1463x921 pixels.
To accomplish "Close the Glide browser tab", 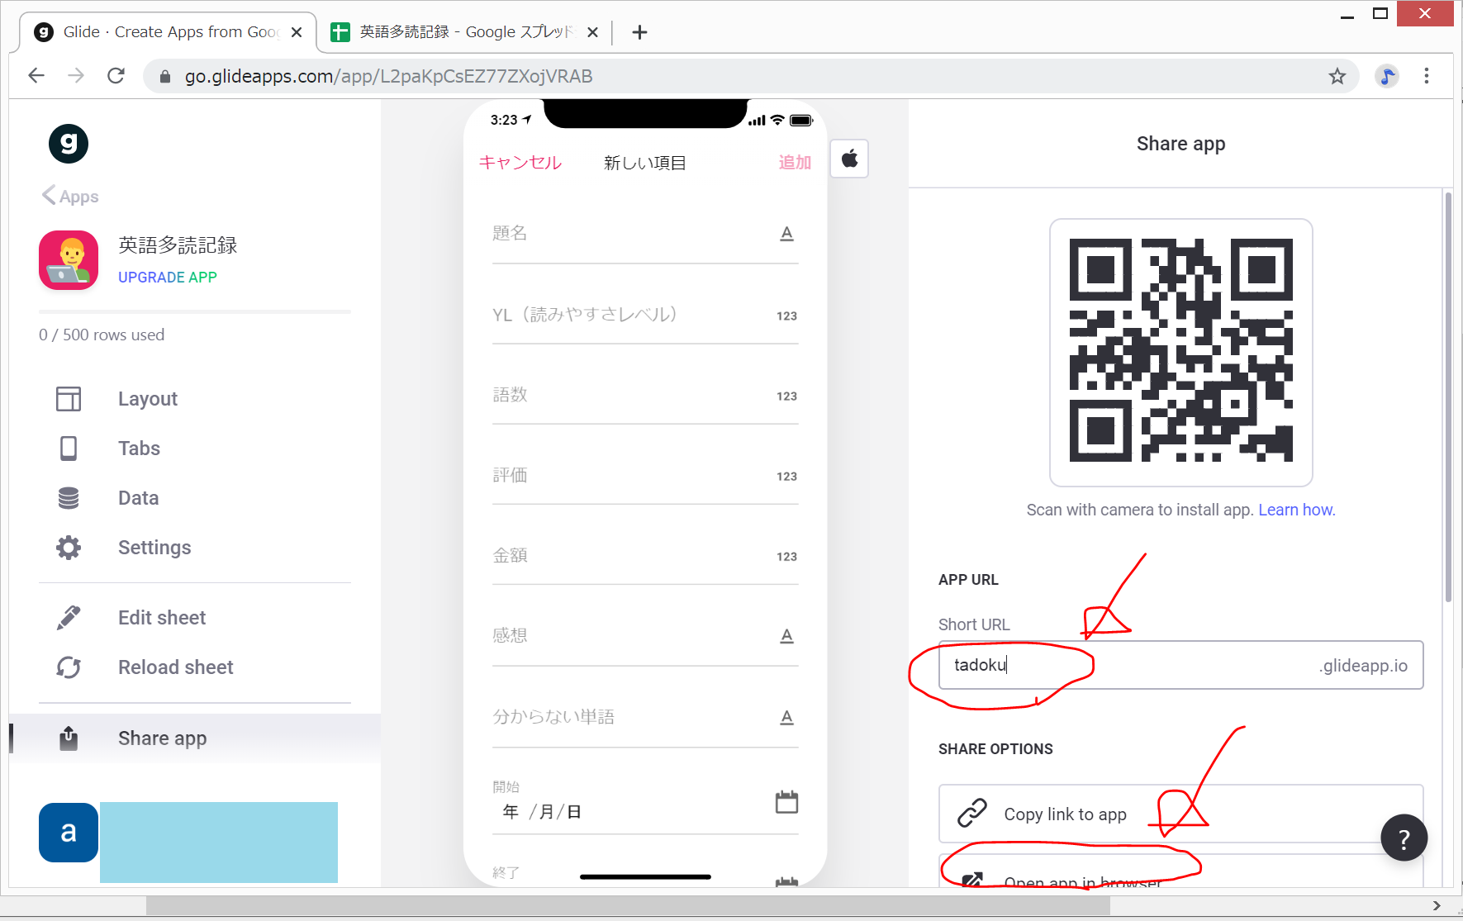I will (297, 32).
